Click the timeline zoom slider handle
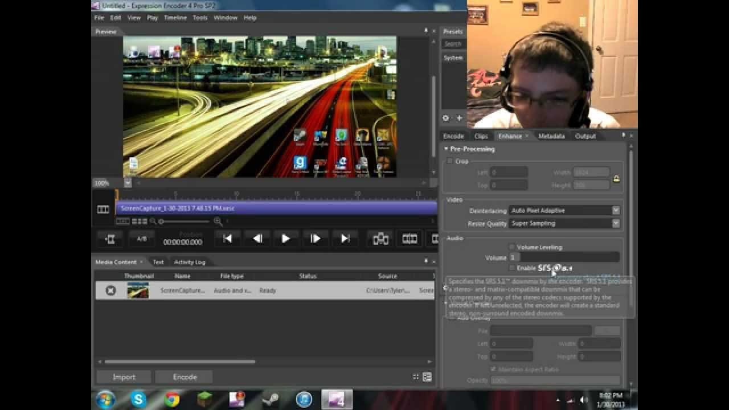729x410 pixels. point(162,222)
